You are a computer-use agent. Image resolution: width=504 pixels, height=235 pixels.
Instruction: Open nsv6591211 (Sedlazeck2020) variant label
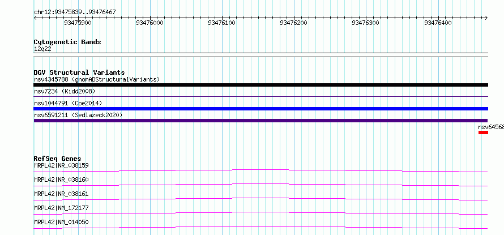pyautogui.click(x=78, y=115)
